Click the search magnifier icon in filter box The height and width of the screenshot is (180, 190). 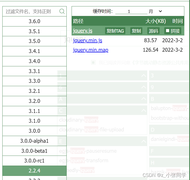pos(62,11)
